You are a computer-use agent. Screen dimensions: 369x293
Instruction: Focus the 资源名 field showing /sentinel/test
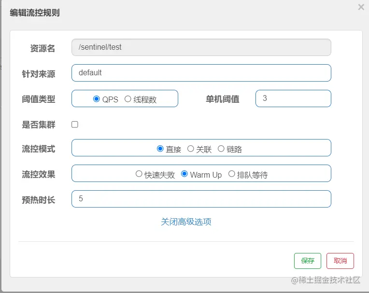tap(201, 47)
